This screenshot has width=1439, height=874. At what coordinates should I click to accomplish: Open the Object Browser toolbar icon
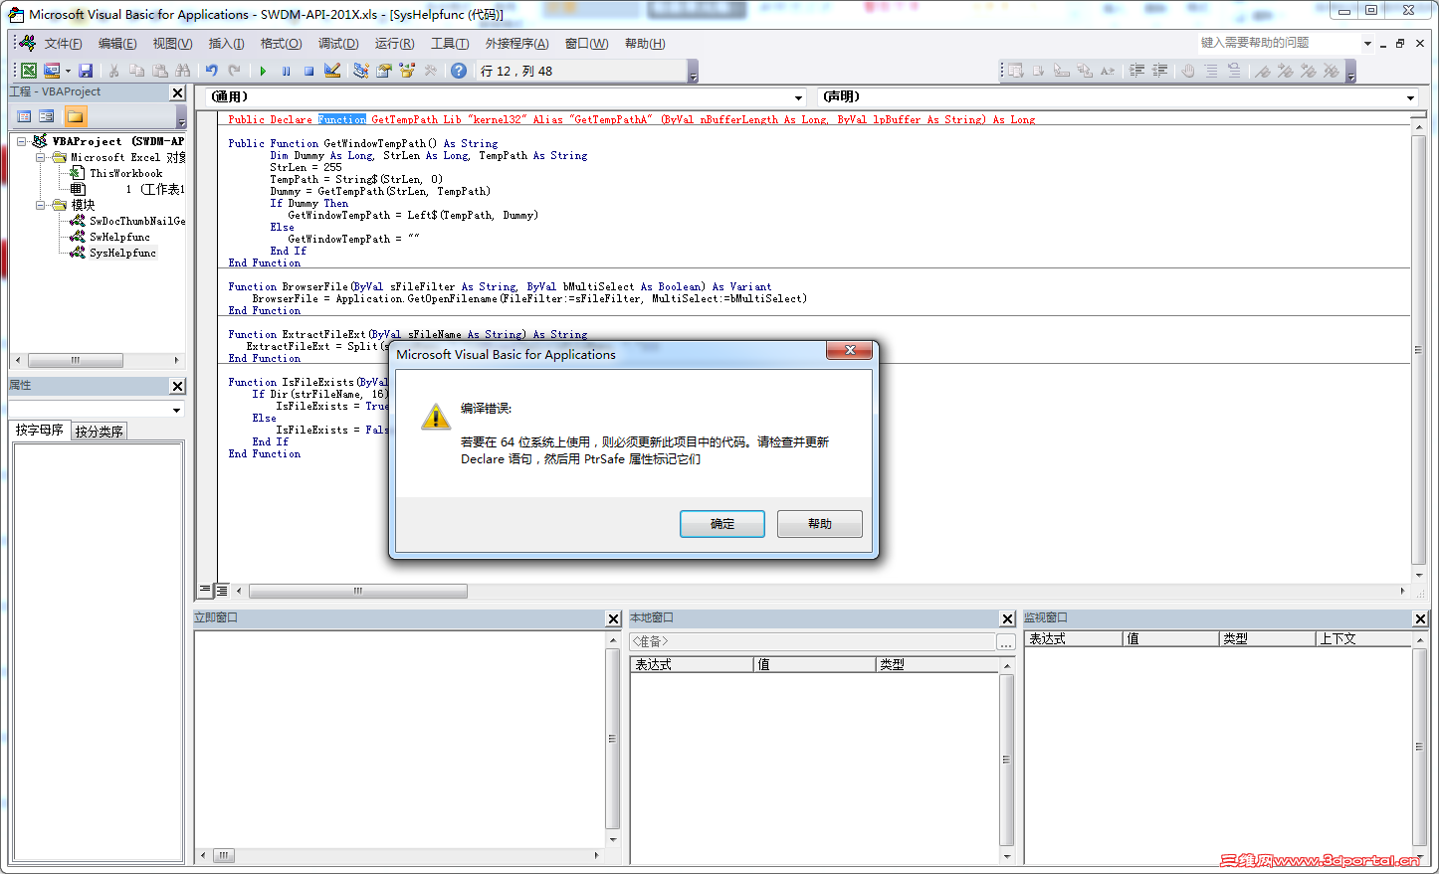[407, 71]
